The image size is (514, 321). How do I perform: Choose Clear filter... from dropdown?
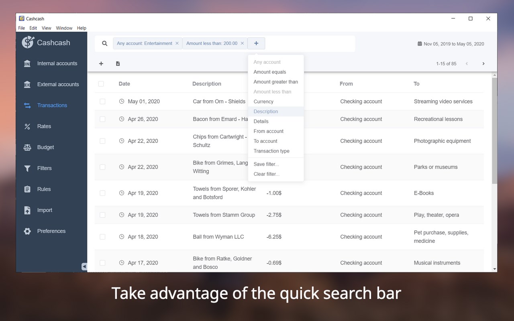coord(276,174)
